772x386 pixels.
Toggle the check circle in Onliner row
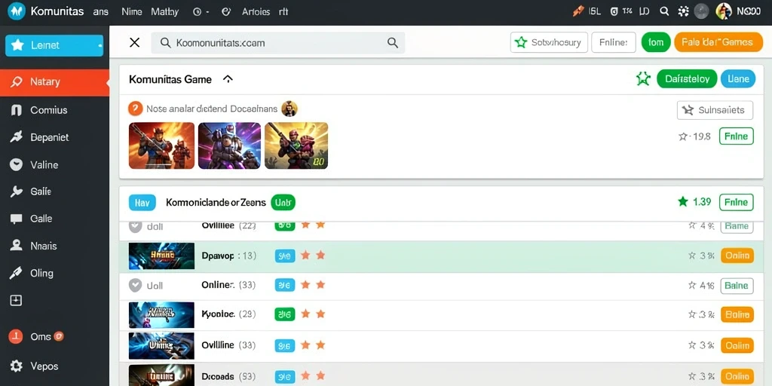pyautogui.click(x=135, y=285)
